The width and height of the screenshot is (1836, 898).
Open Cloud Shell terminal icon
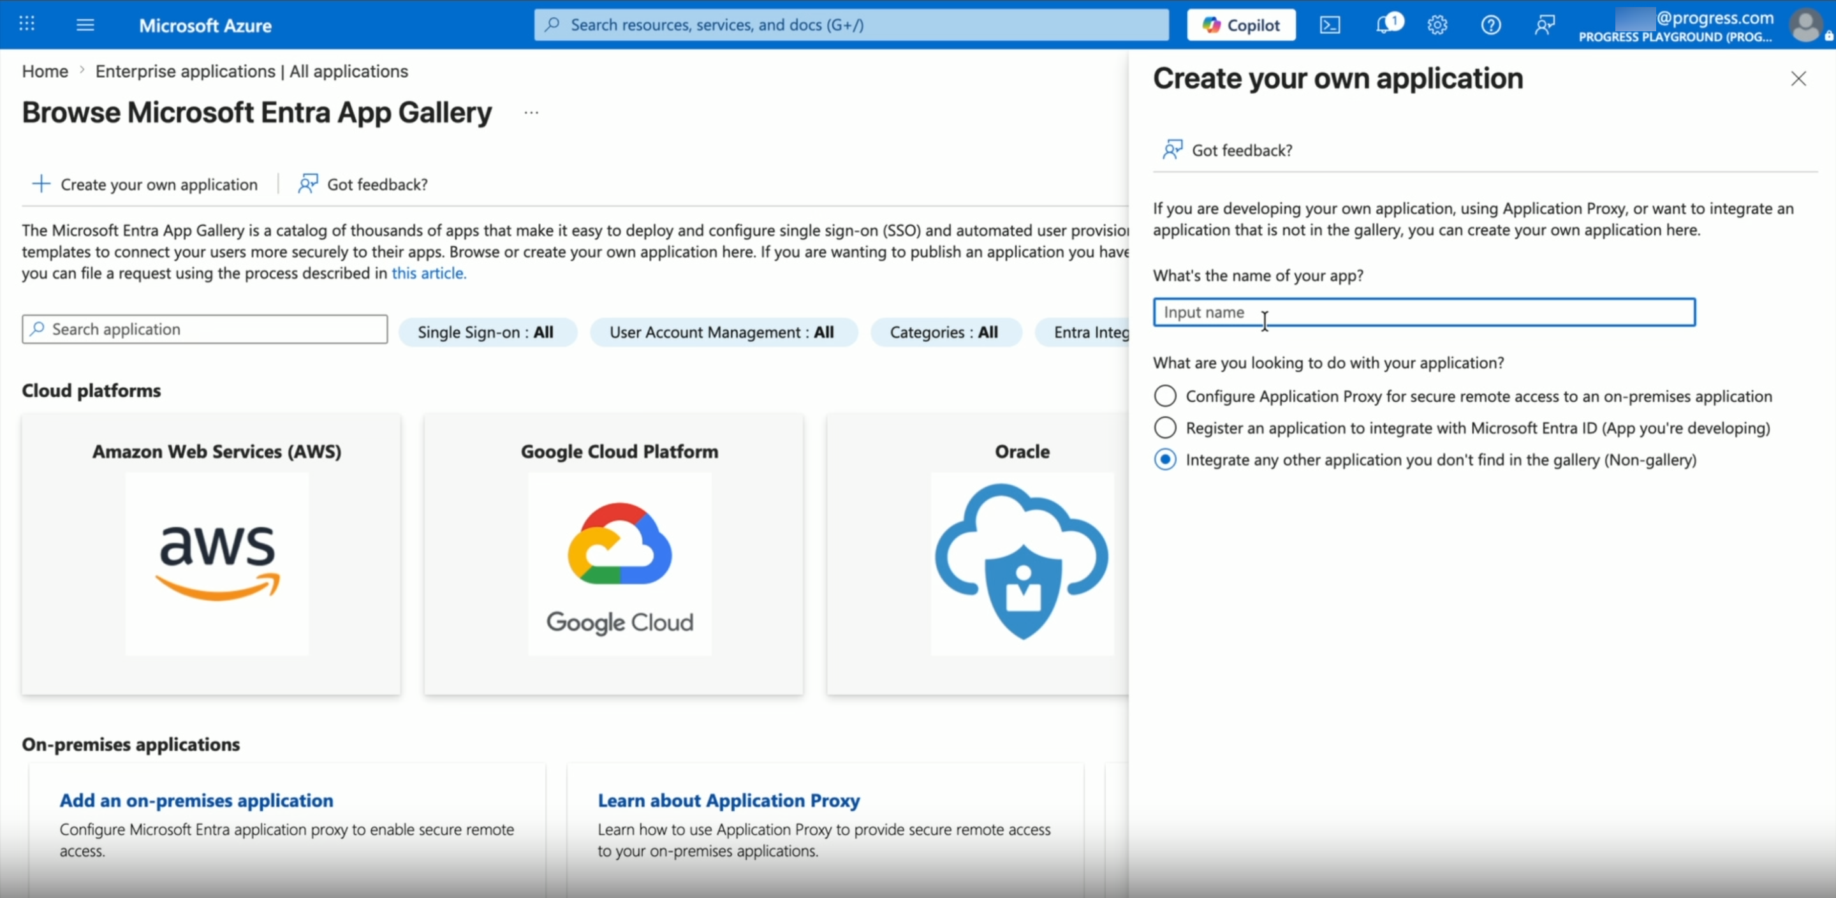pyautogui.click(x=1329, y=25)
